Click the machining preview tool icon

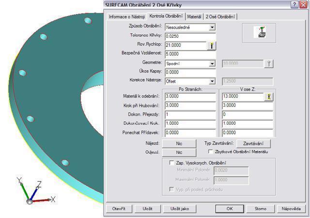coord(259,33)
